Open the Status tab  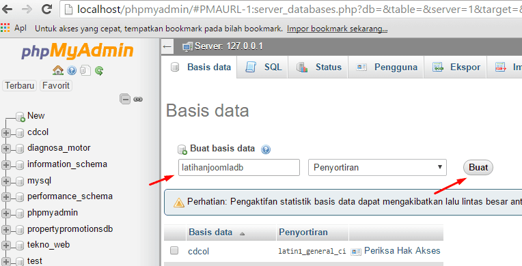(318, 67)
